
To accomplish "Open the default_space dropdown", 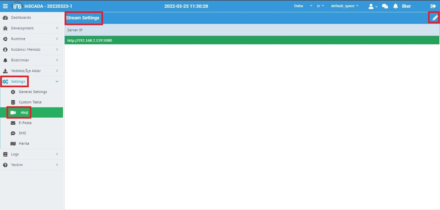I will (344, 6).
